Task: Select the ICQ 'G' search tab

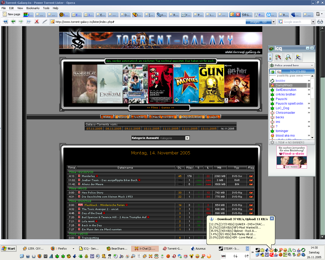Action: [279, 72]
